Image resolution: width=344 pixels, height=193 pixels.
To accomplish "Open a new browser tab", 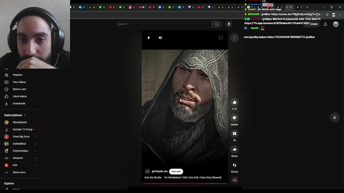I will pos(307,7).
